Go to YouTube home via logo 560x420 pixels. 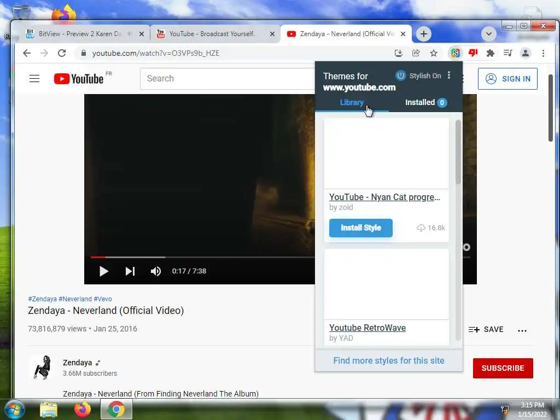coord(79,79)
